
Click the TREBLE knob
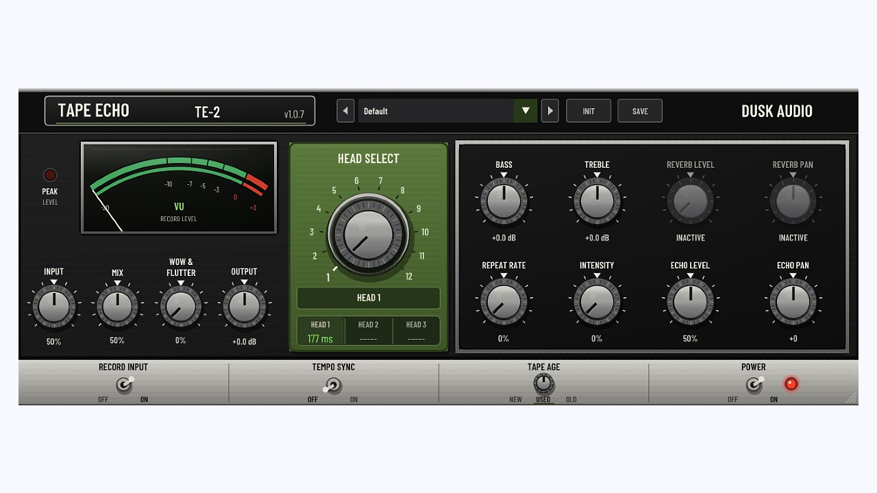click(597, 201)
